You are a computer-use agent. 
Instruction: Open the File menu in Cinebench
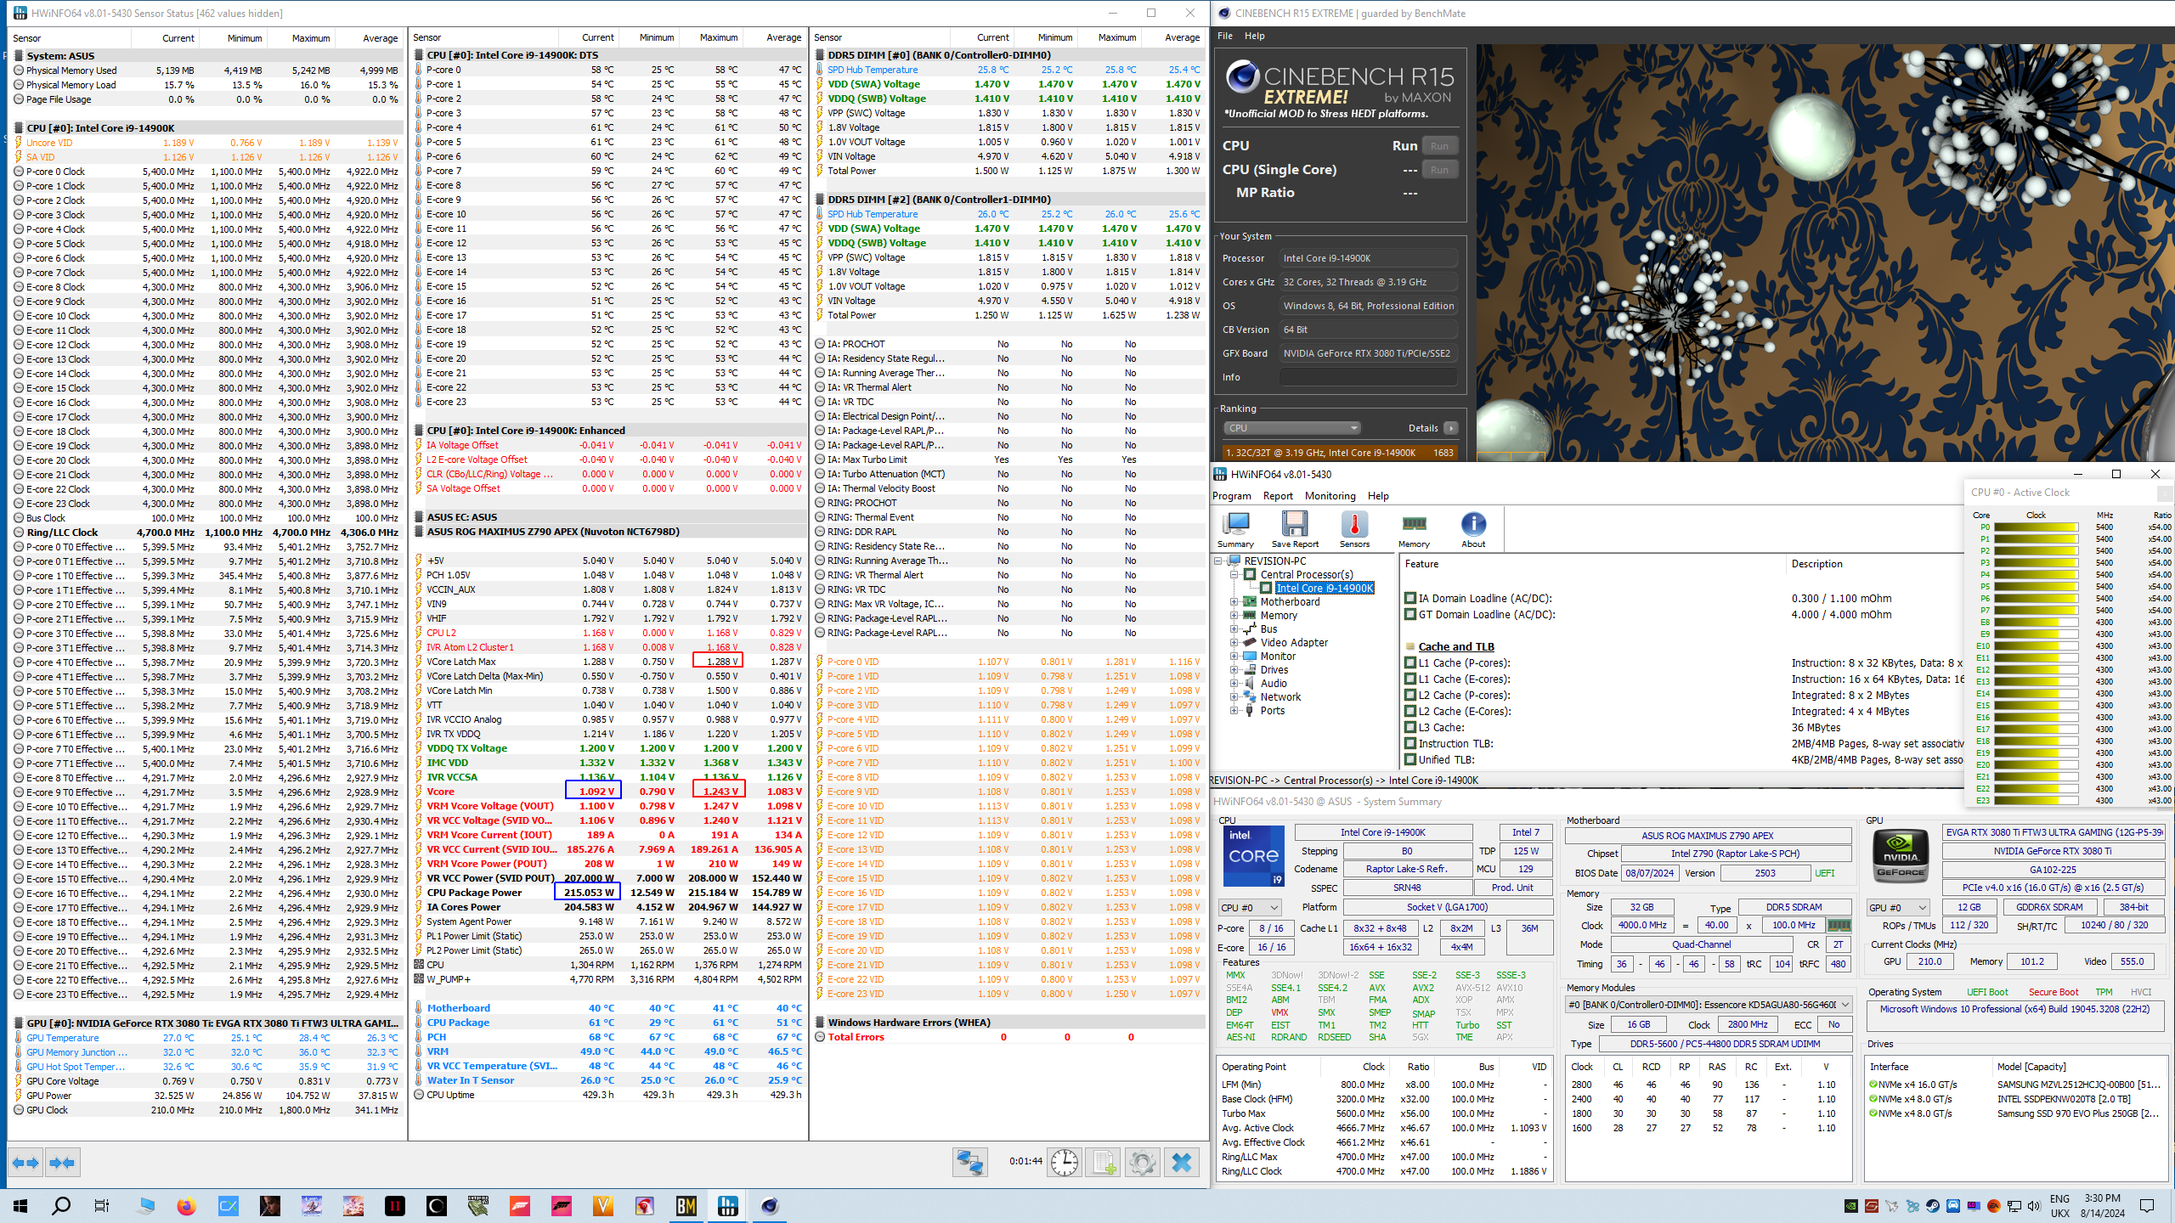coord(1225,36)
